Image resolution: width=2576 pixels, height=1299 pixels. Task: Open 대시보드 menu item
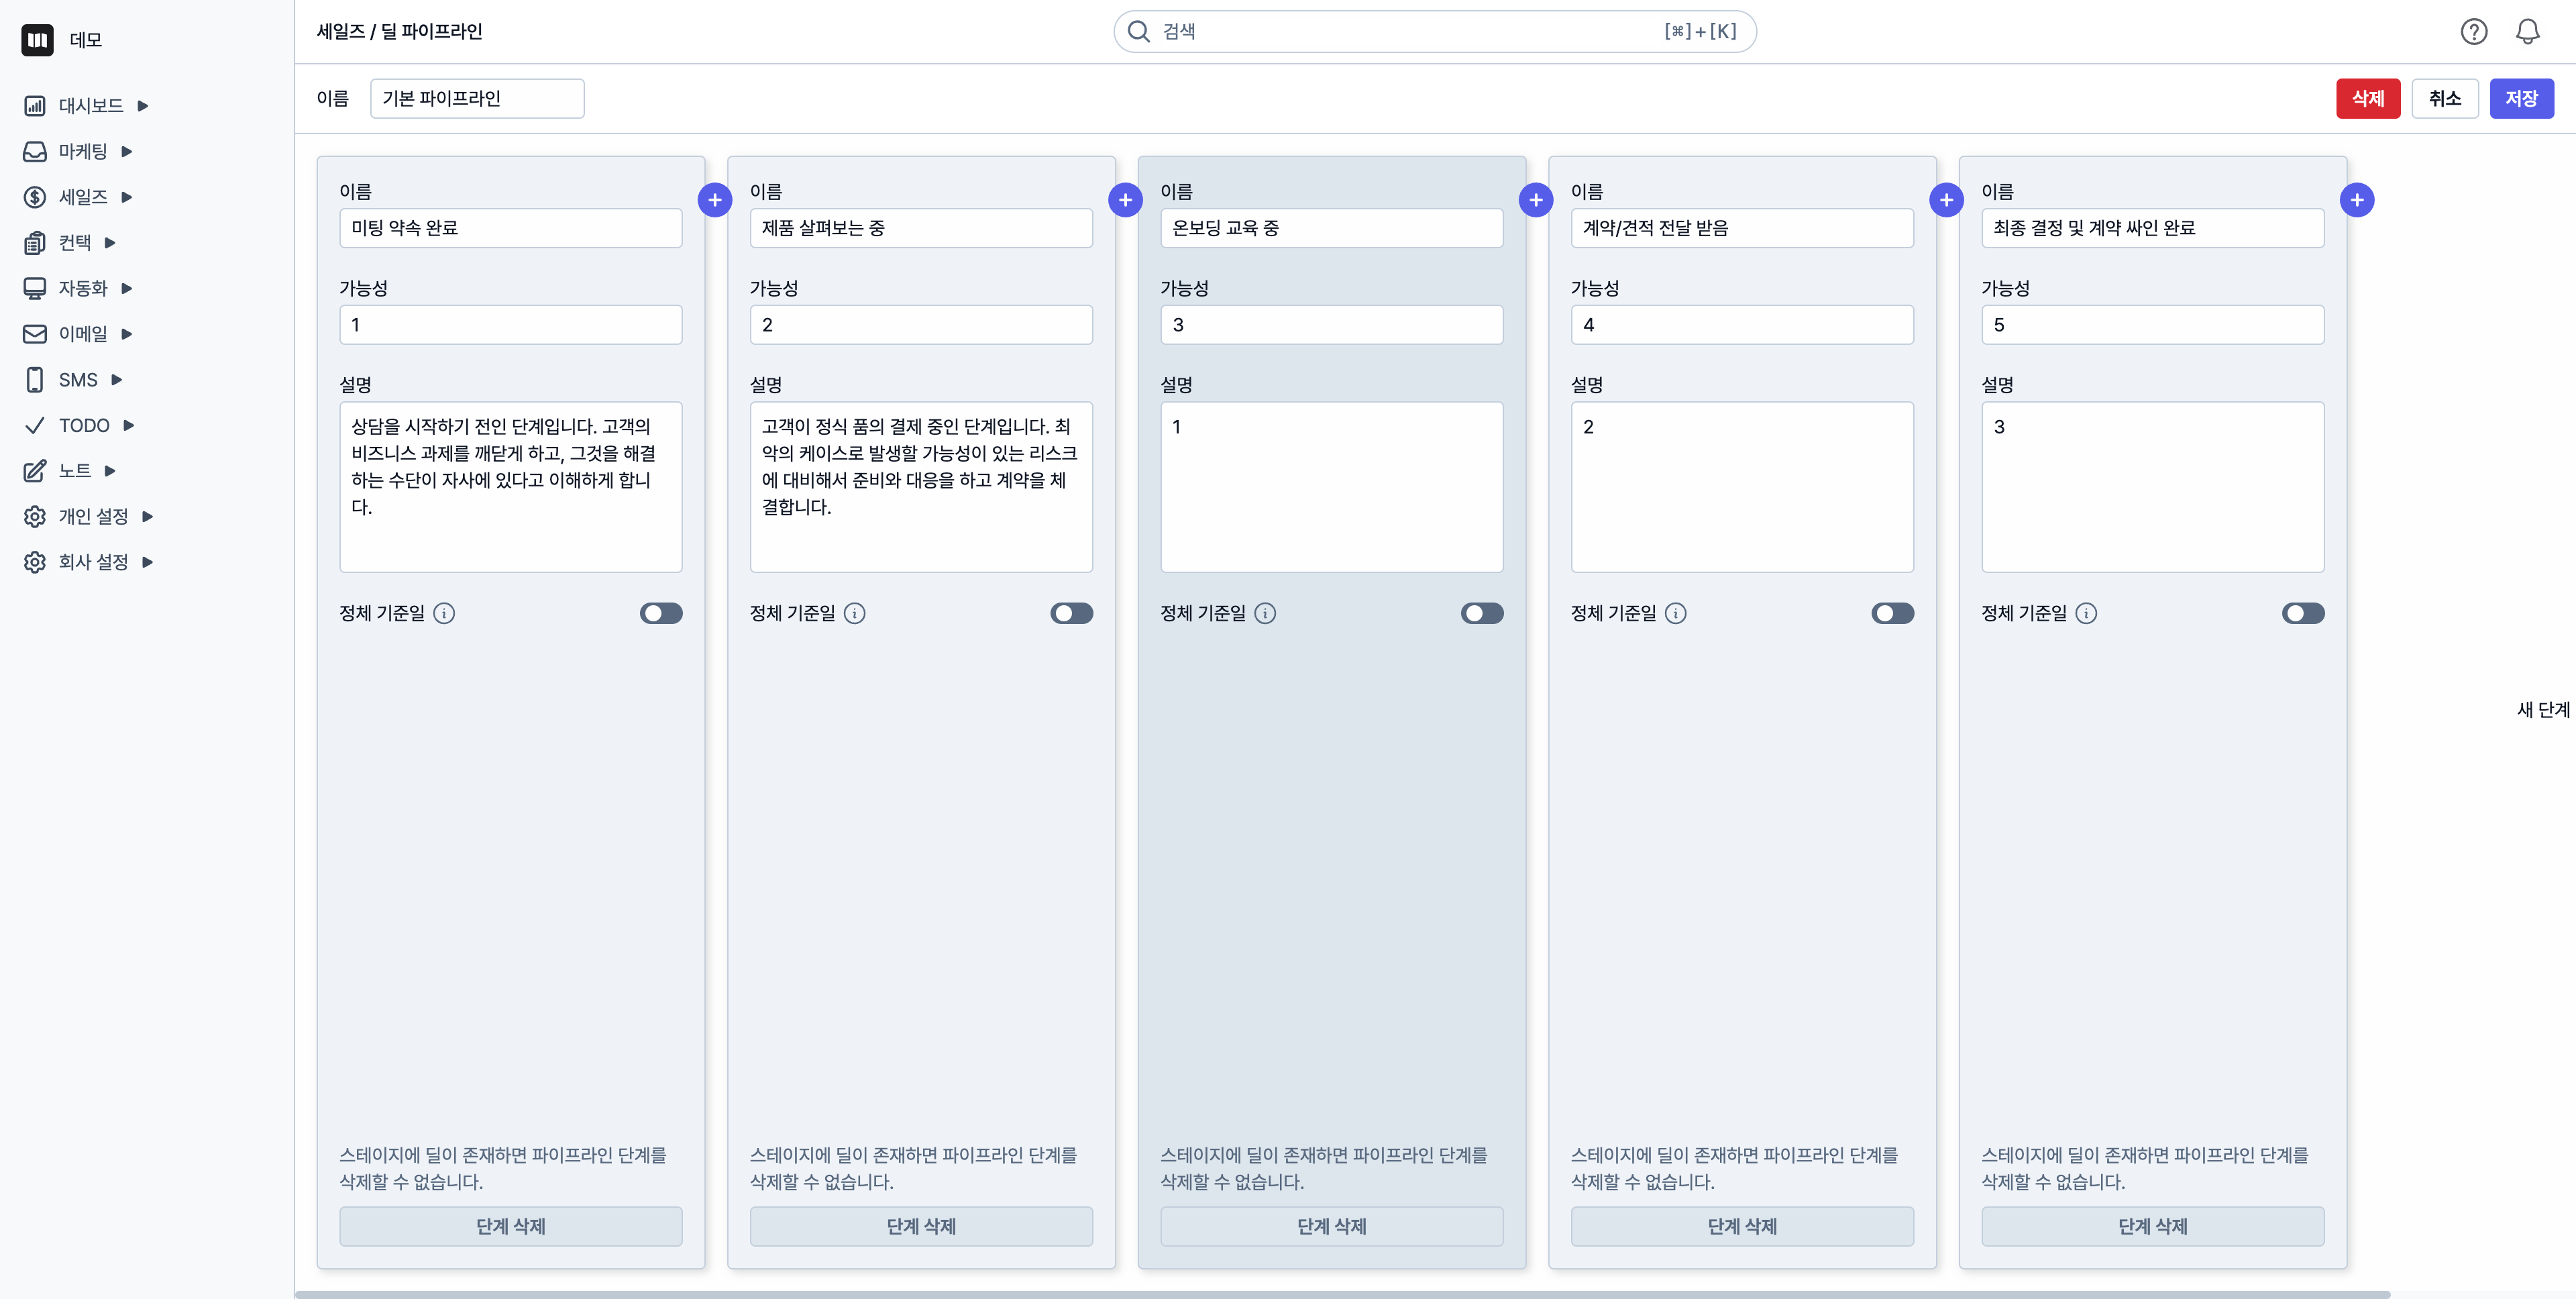click(x=91, y=106)
